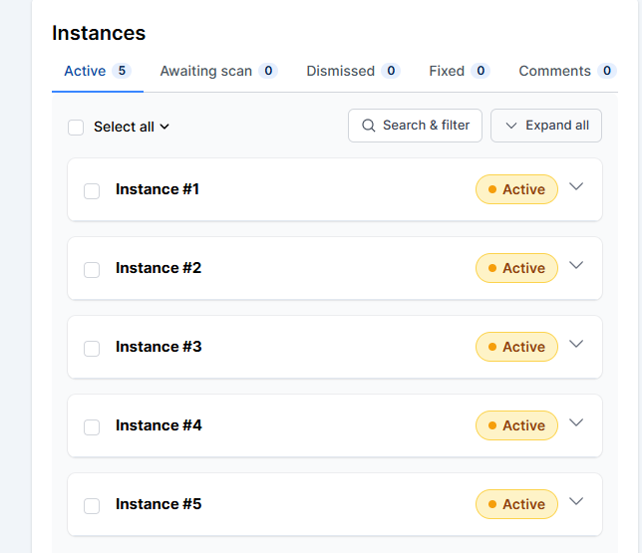Expand Instance #2 with its chevron
The image size is (642, 553).
[576, 265]
